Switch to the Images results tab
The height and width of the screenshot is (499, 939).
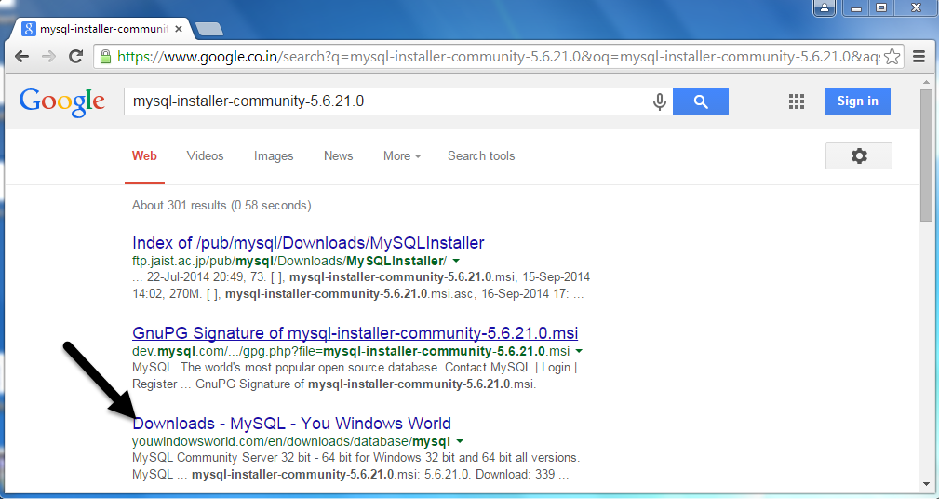(274, 155)
